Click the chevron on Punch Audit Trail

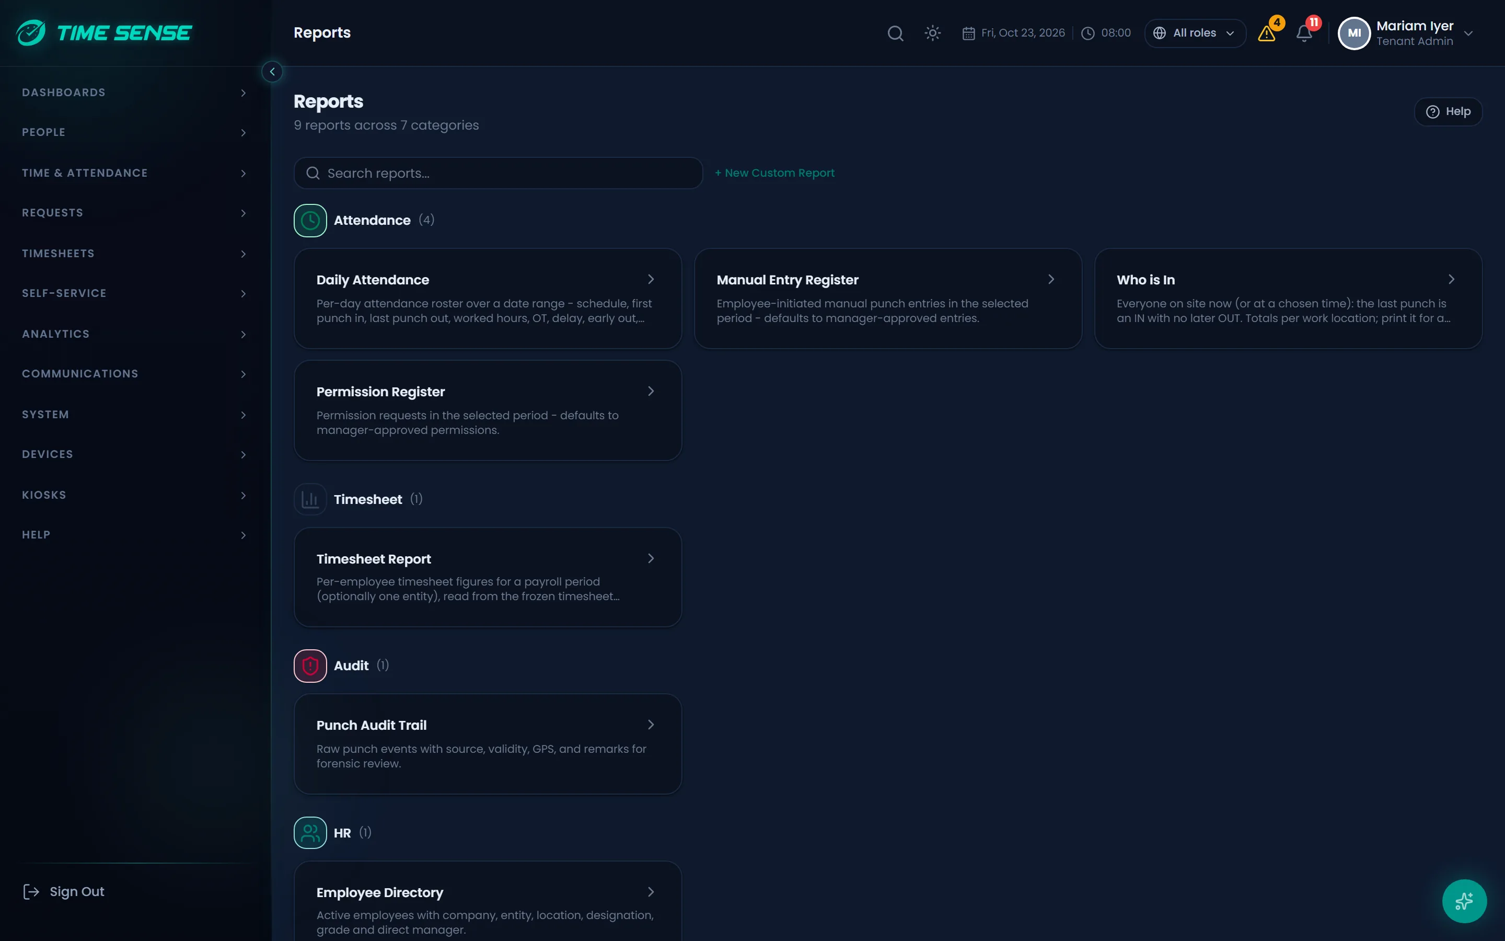pos(651,725)
